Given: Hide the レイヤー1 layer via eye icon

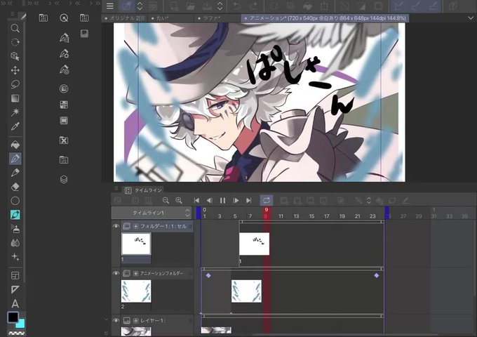Looking at the screenshot, I should click(116, 321).
